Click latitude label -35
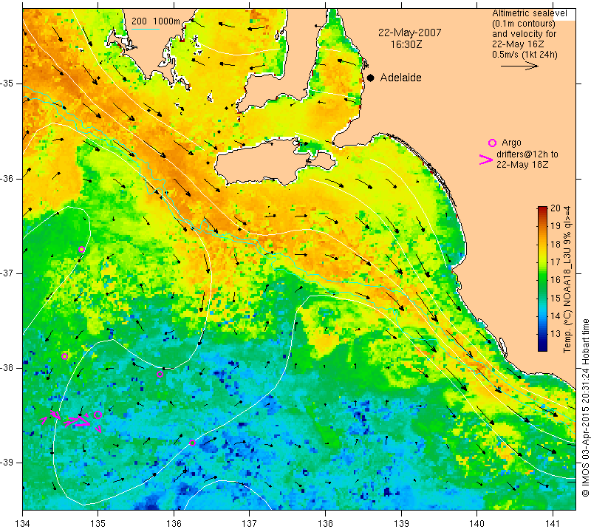This screenshot has height=532, width=591. coord(7,83)
